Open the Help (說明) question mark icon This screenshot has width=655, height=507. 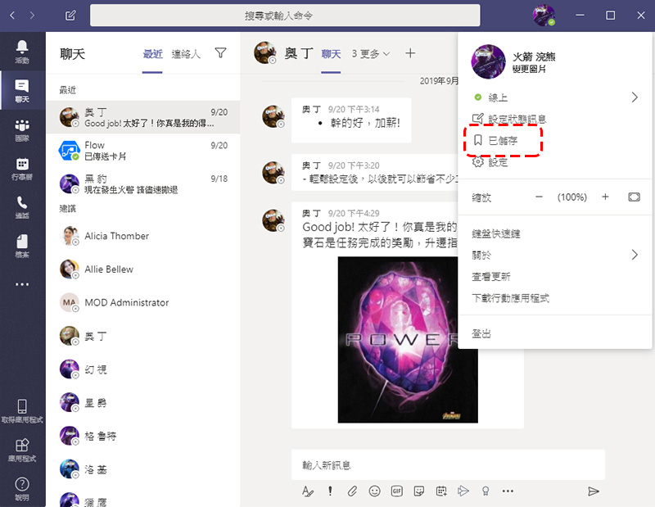coord(22,488)
